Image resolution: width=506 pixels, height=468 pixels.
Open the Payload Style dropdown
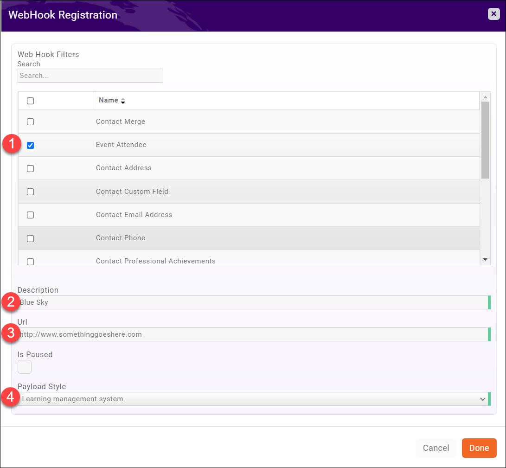[250, 399]
